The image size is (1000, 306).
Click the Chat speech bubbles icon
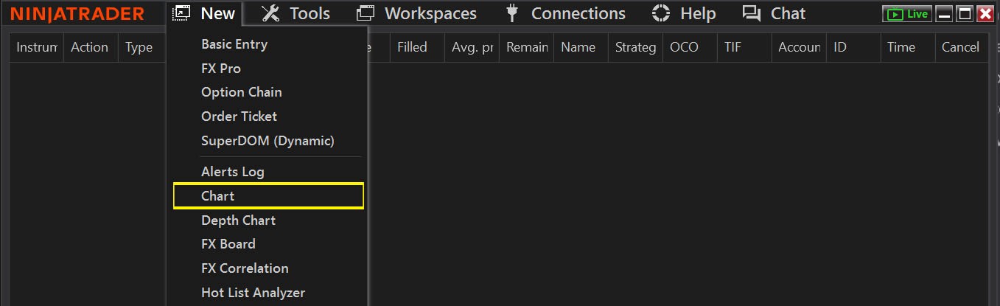752,13
